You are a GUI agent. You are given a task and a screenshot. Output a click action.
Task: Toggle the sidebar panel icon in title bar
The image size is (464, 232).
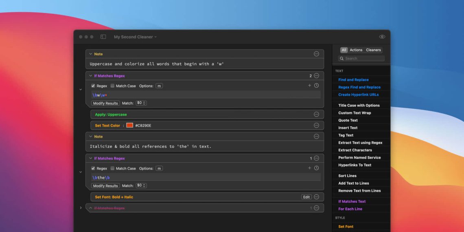[x=103, y=37]
